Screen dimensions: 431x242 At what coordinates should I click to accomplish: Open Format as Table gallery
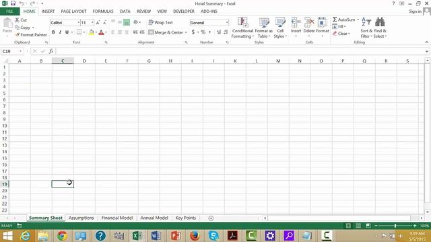263,28
